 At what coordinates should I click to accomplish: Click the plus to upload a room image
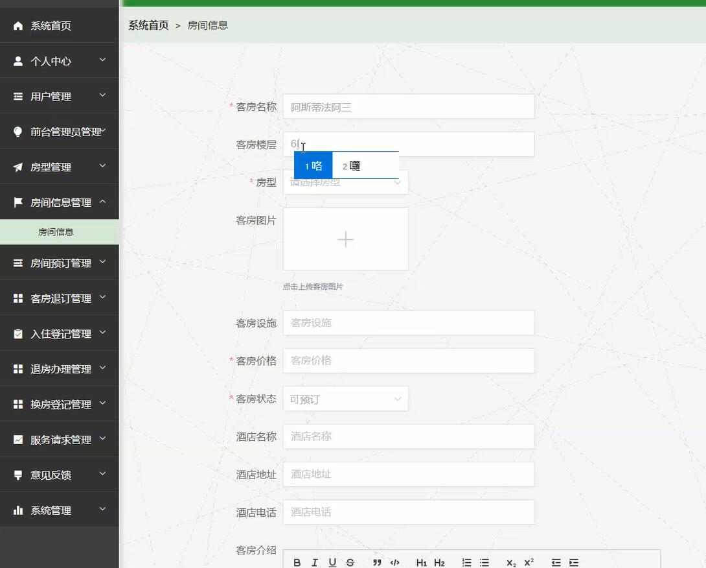(345, 239)
